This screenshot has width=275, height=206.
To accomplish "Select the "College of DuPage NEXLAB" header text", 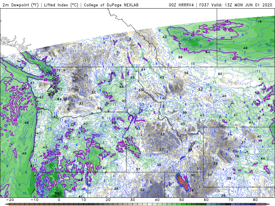I will click(111, 5).
